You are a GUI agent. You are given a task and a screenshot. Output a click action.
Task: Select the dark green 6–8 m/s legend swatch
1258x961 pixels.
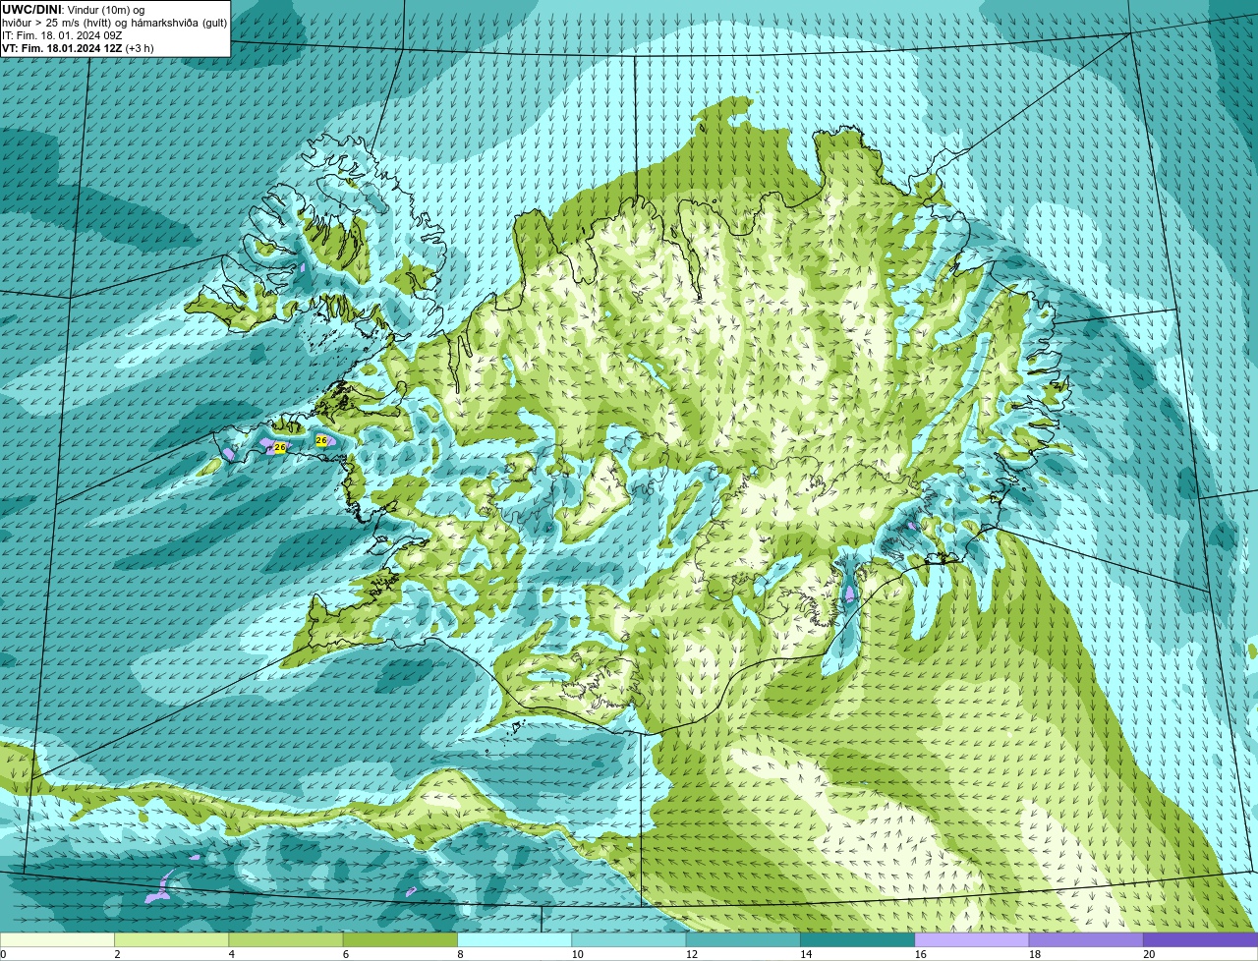click(x=400, y=940)
